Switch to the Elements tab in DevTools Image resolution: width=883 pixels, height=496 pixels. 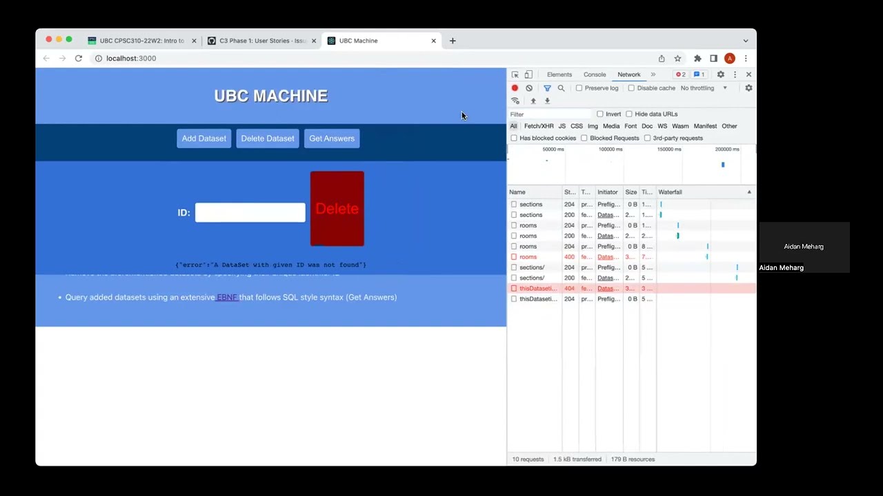click(559, 74)
